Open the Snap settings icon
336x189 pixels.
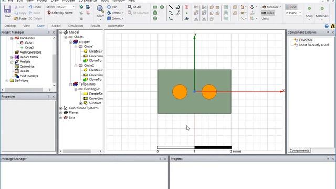click(309, 8)
